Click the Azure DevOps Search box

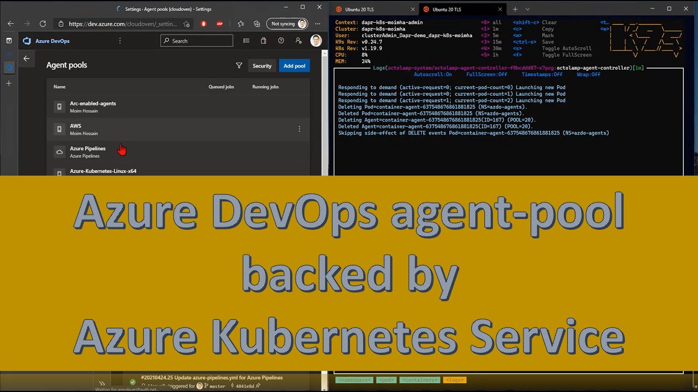[197, 41]
